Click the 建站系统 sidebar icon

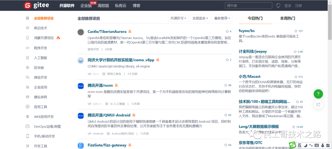[28, 97]
